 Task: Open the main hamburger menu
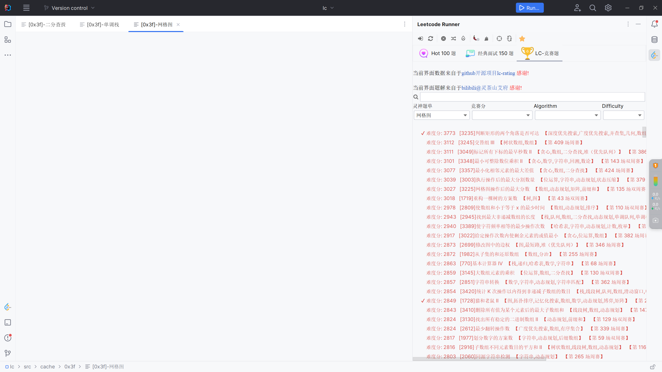click(26, 8)
